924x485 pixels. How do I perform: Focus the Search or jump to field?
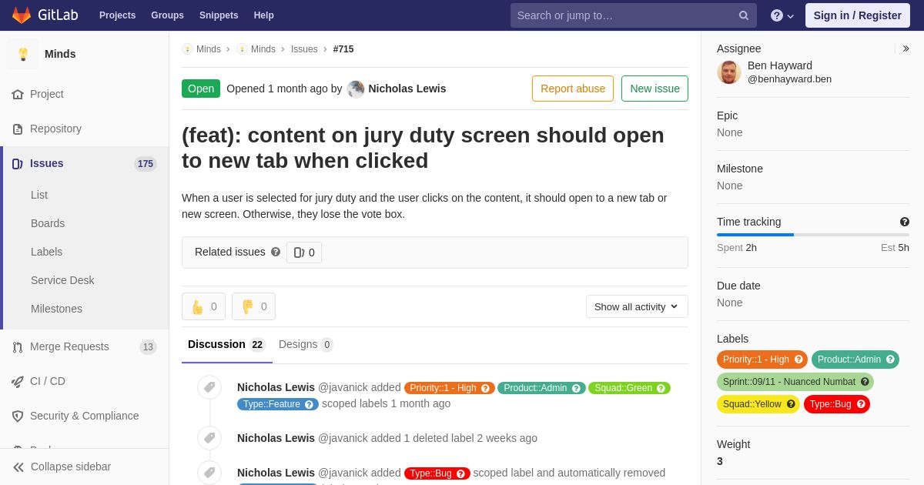(634, 15)
